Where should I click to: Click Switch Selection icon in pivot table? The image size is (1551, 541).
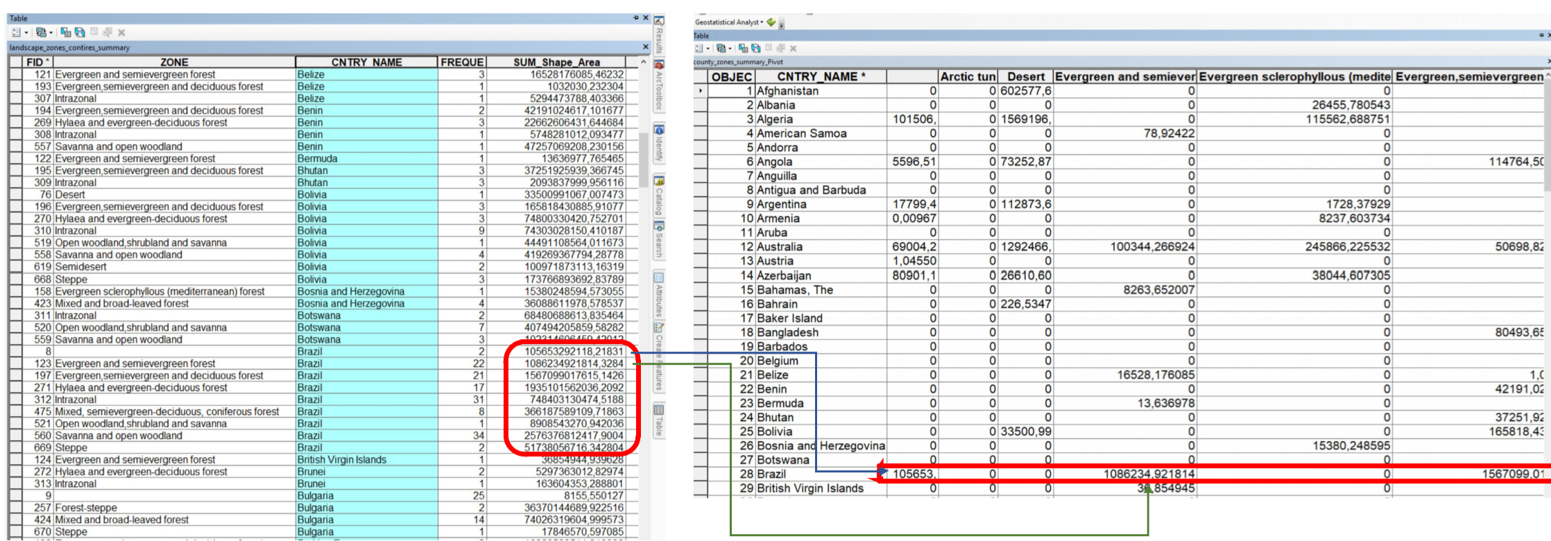[755, 49]
